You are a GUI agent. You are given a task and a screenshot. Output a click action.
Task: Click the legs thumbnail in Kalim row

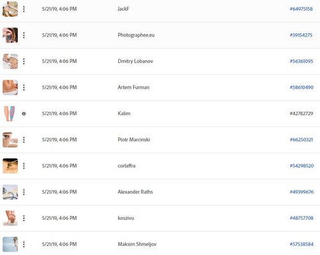pyautogui.click(x=10, y=114)
